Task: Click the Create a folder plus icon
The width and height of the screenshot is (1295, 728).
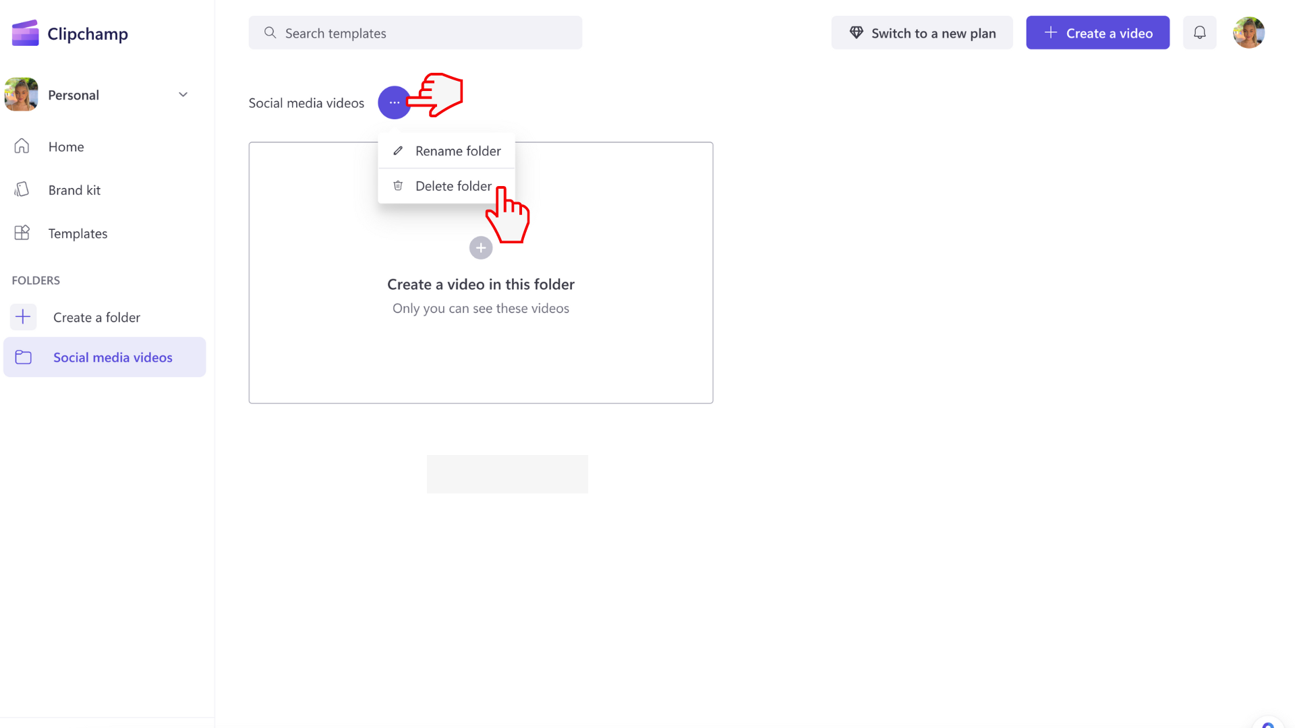Action: point(23,316)
